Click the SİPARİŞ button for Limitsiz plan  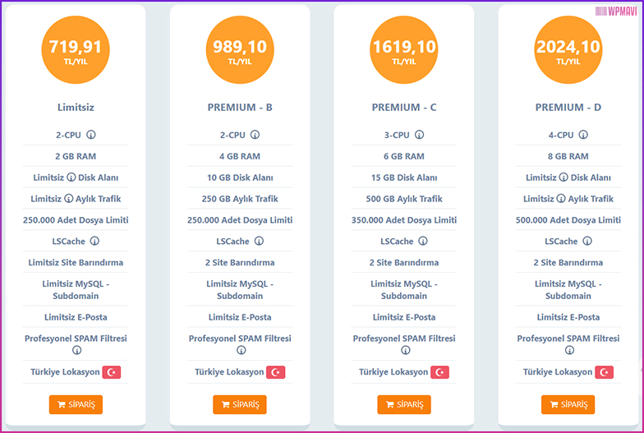[x=76, y=404]
